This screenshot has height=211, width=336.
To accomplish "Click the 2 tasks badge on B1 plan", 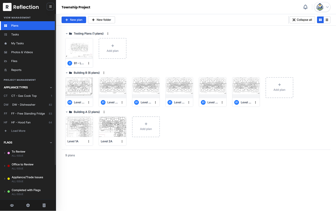I will (70, 63).
